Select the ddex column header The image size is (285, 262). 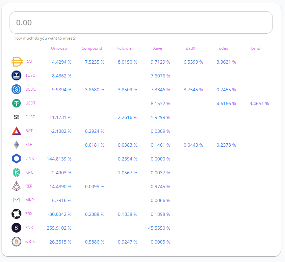point(223,48)
